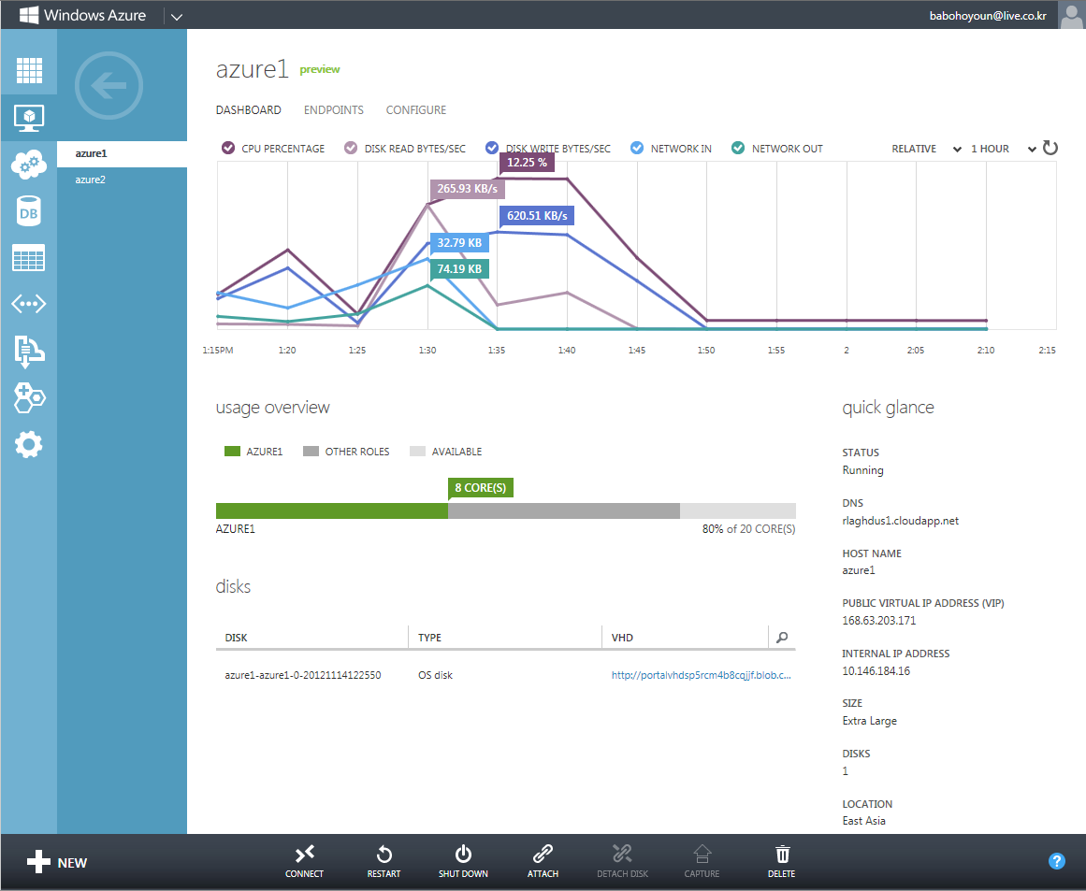
Task: Toggle the Disk Read Bytes/Sec metric
Action: pyautogui.click(x=351, y=148)
